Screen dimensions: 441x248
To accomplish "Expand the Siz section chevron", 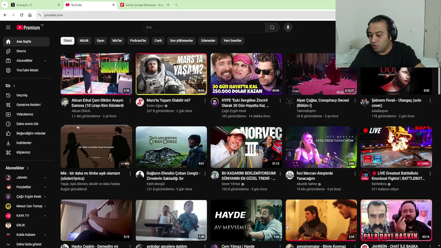I will point(14,86).
